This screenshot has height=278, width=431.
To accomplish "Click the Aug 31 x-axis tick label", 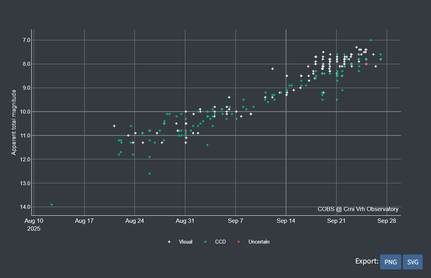I will click(185, 221).
